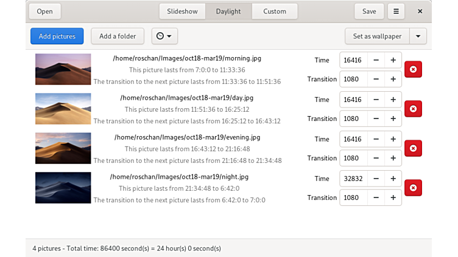Select the night.jpg thumbnail image
The image size is (458, 257).
(x=63, y=188)
